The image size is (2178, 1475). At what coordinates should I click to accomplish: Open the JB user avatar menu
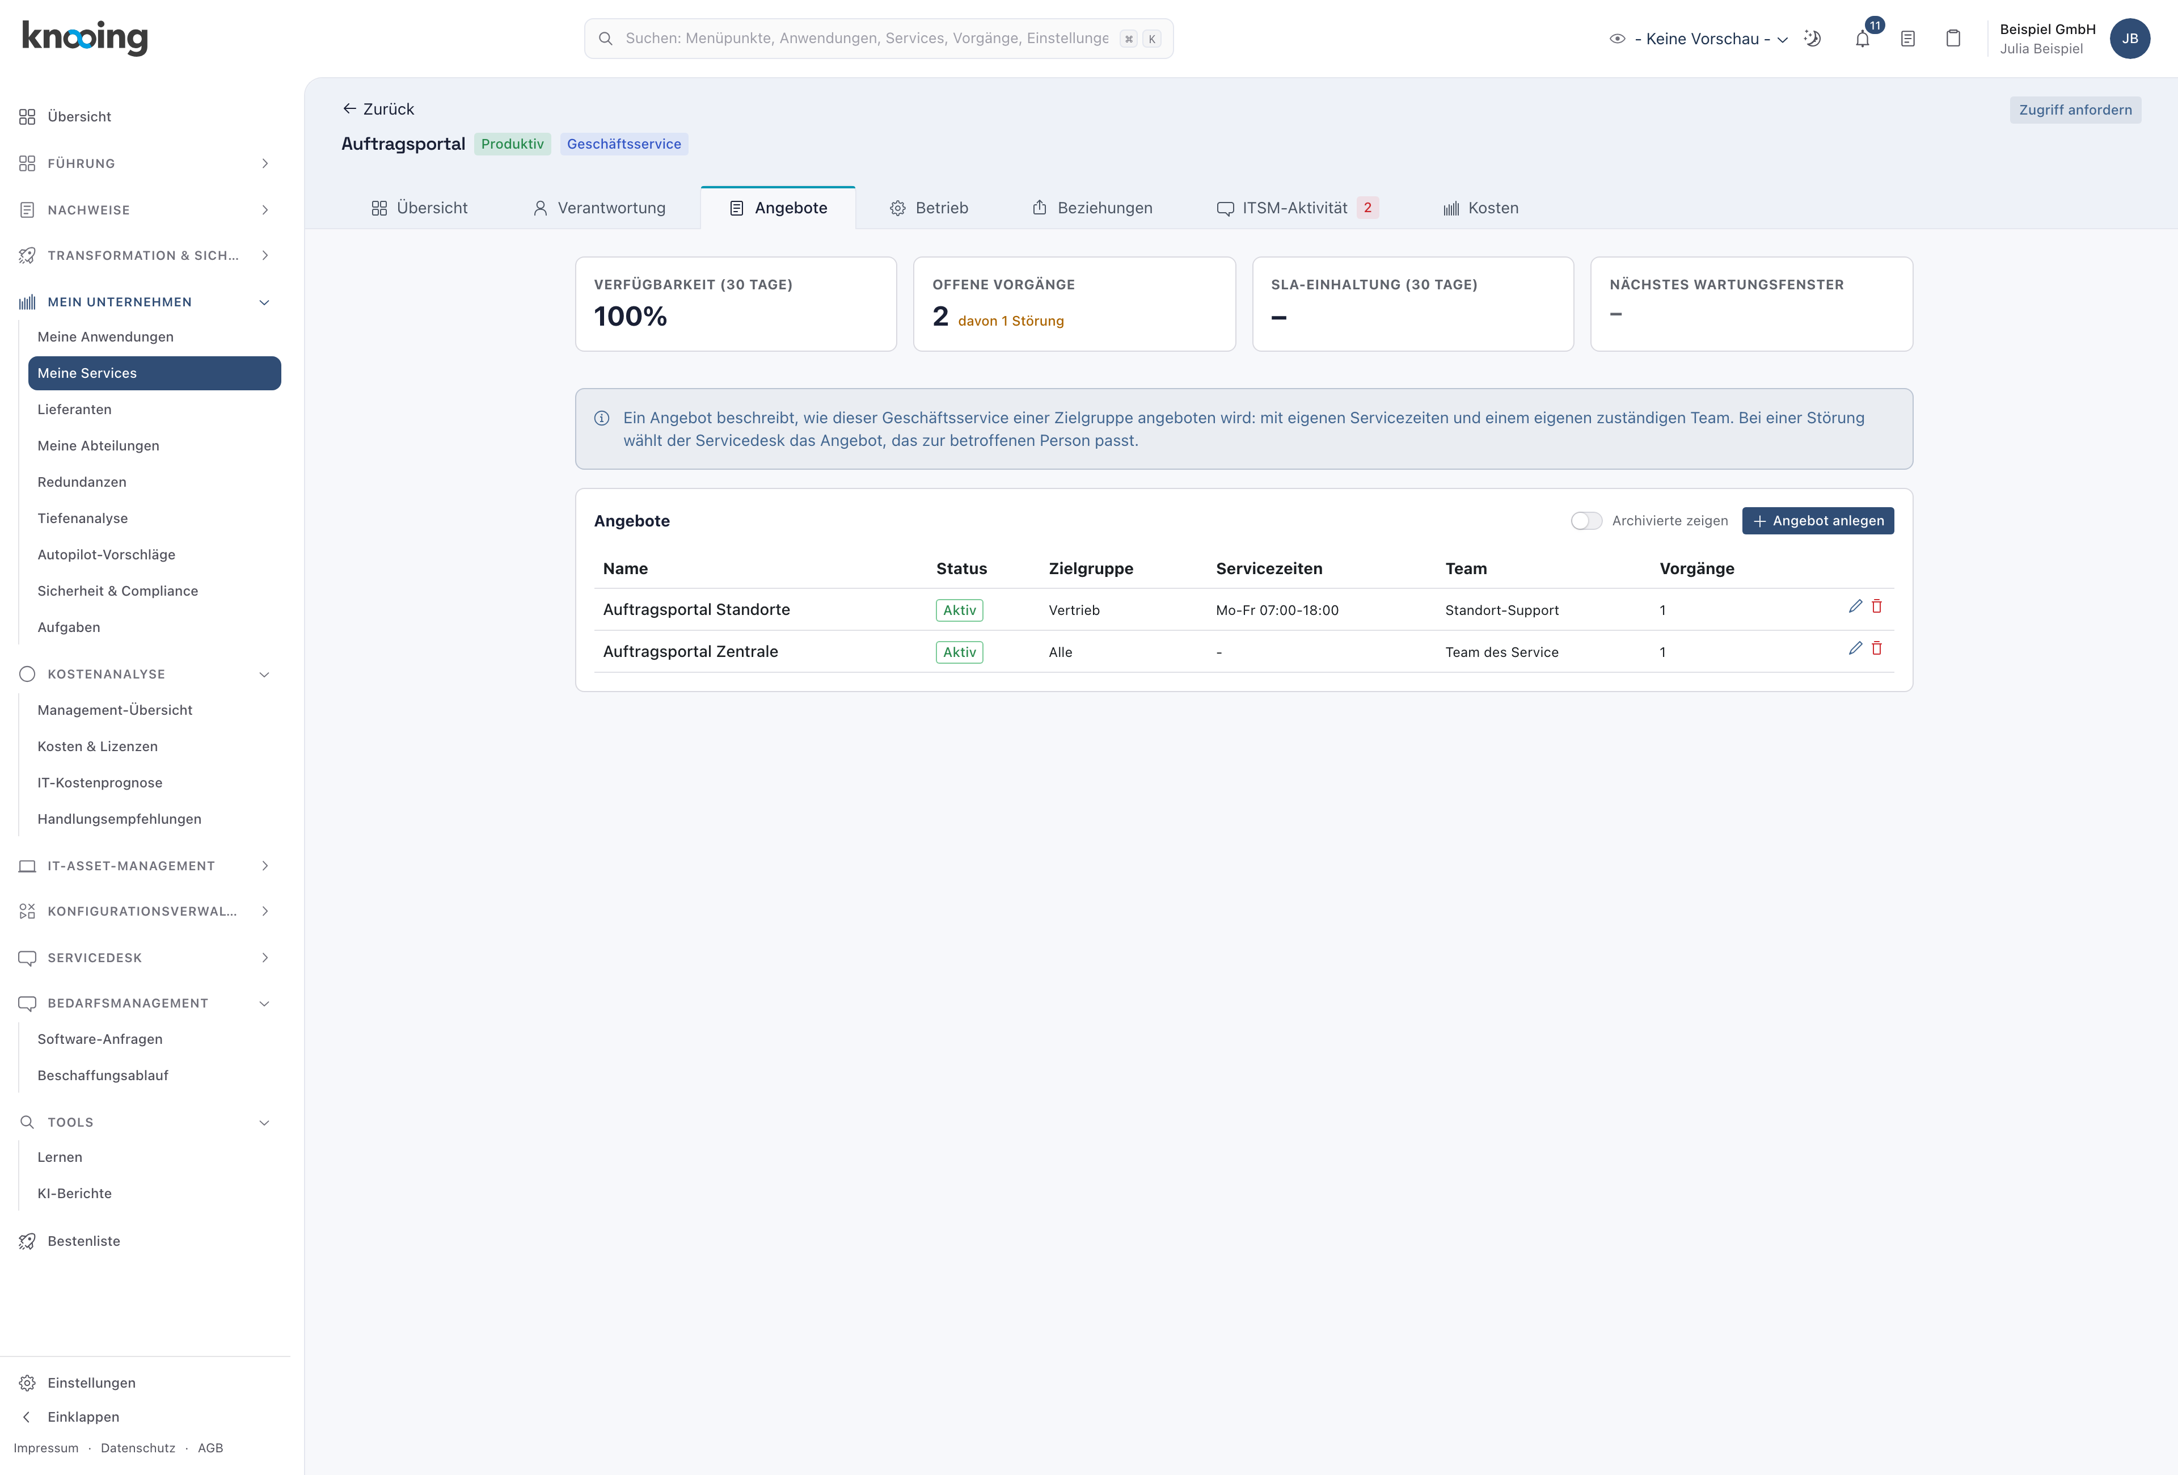click(2129, 39)
